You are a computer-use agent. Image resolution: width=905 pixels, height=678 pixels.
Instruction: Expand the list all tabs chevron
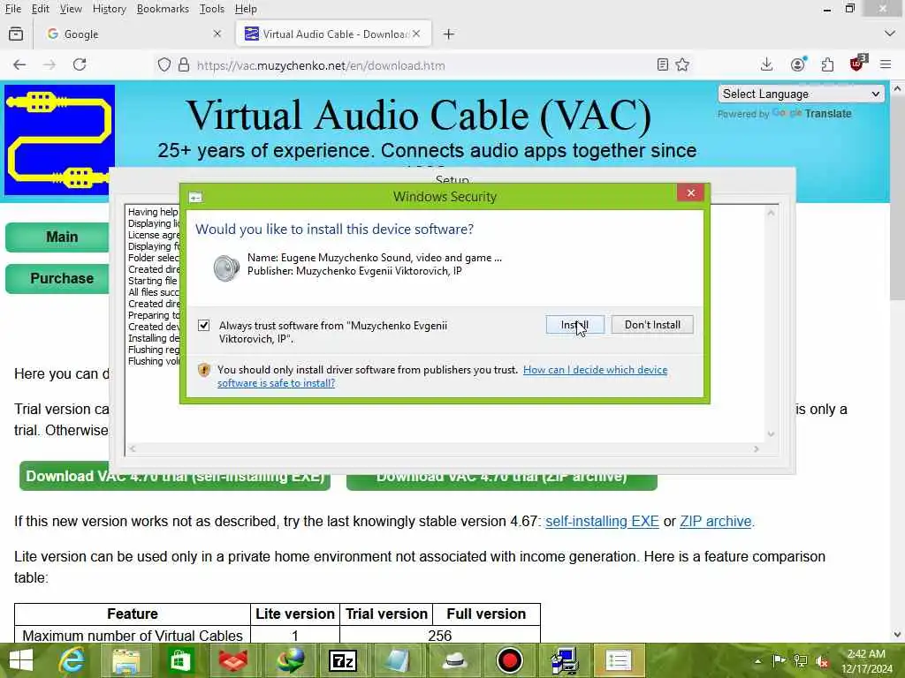[x=889, y=34]
